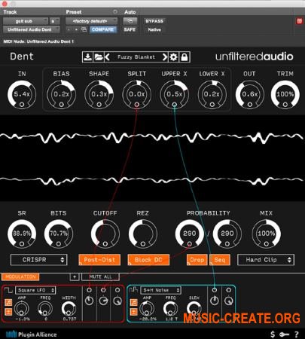Open the Square LFO type dropdown
The image size is (305, 339).
(35, 290)
